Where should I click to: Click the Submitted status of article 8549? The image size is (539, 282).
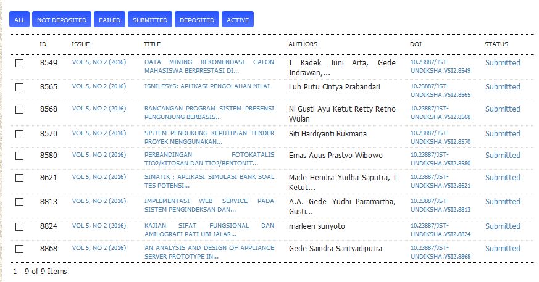[502, 63]
